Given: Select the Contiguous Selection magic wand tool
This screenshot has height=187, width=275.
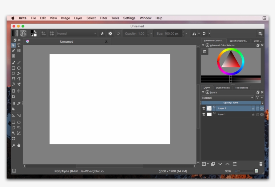Looking at the screenshot, I should click(13, 133).
